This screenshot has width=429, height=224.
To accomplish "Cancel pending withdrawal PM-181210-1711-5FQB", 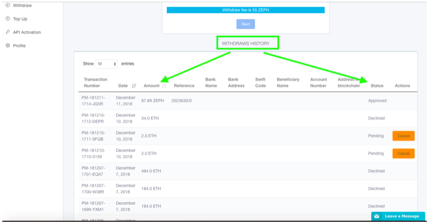I will [403, 136].
